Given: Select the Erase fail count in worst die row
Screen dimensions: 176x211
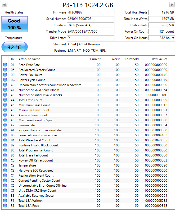Looking at the screenshot, I should (85, 135).
